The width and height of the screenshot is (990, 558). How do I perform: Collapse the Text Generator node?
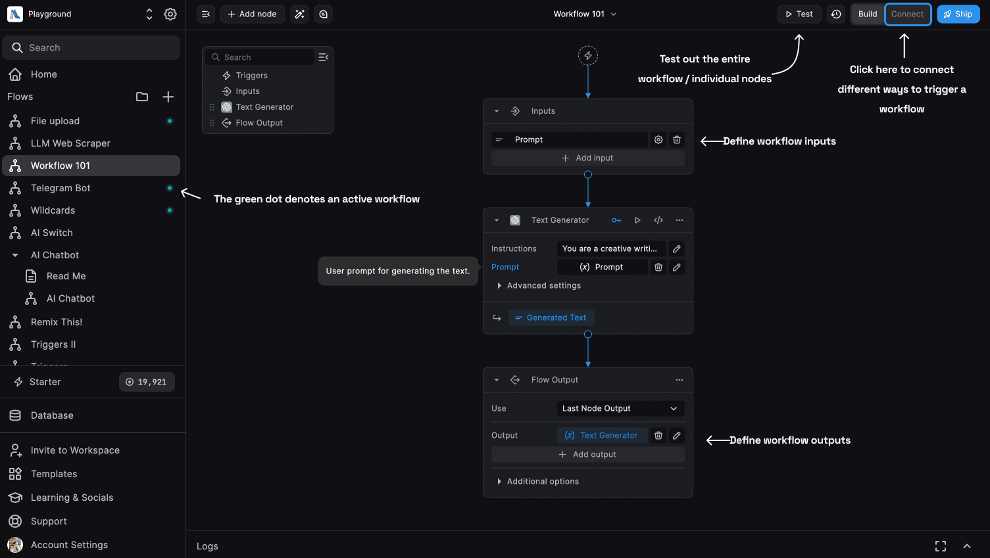coord(497,220)
